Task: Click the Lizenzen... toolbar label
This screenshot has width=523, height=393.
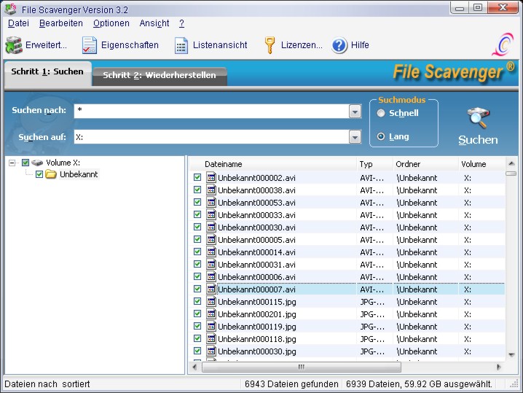Action: pyautogui.click(x=302, y=45)
